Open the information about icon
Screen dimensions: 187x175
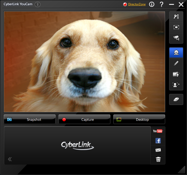pyautogui.click(x=152, y=4)
